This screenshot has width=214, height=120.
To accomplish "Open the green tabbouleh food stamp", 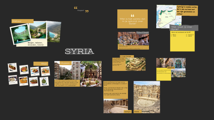I will (x=44, y=82).
